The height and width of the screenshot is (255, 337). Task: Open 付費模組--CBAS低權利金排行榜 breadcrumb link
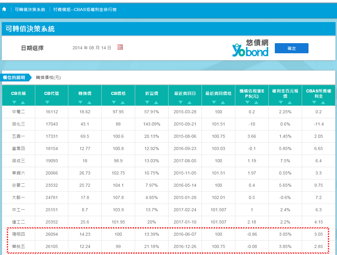coord(85,9)
